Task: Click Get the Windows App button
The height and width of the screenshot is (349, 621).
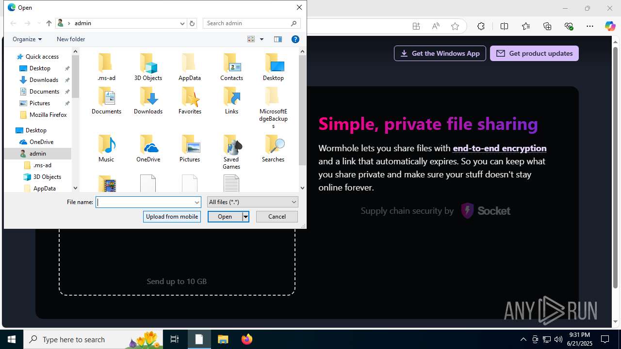Action: coord(440,53)
